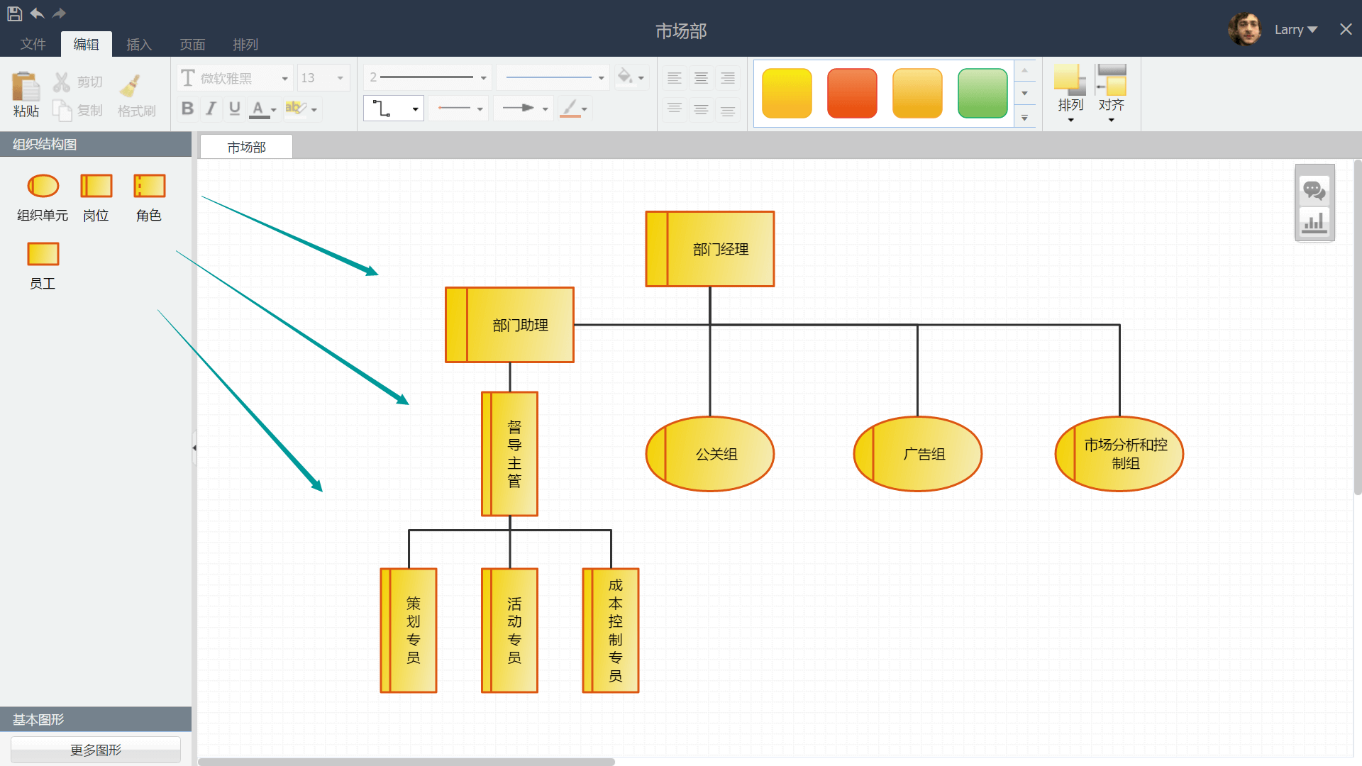Toggle Bold text formatting
Viewport: 1362px width, 766px height.
[187, 109]
